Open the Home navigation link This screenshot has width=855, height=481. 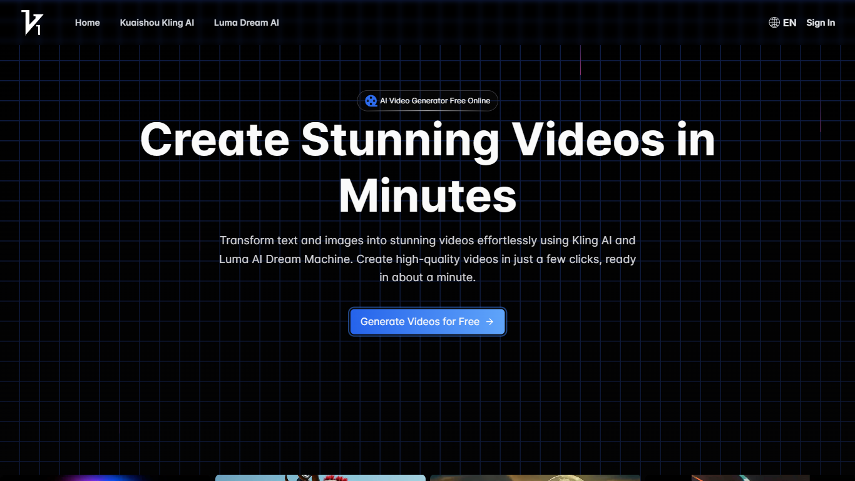[x=88, y=23]
